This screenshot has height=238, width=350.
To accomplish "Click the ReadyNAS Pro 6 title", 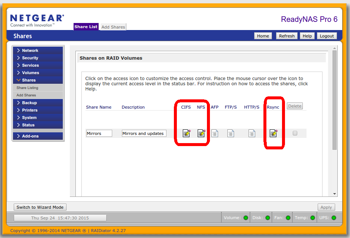I will point(309,19).
